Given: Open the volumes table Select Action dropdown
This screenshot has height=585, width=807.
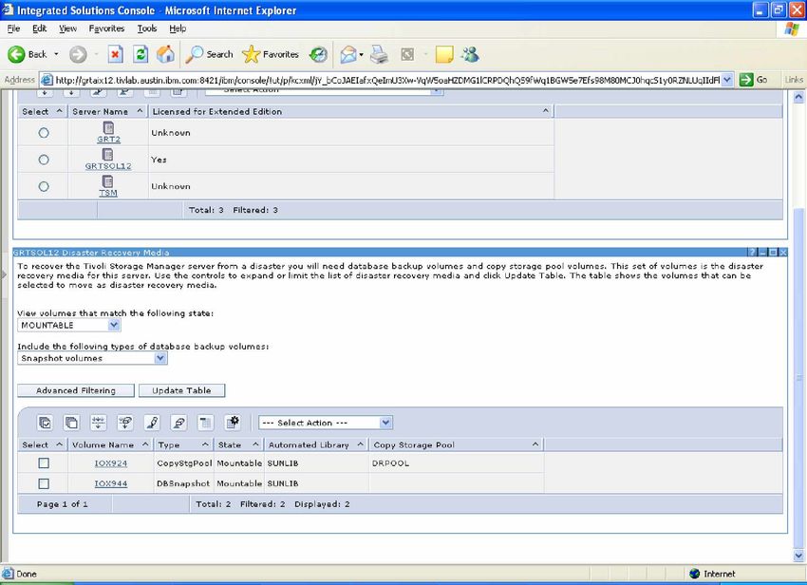Looking at the screenshot, I should point(326,423).
